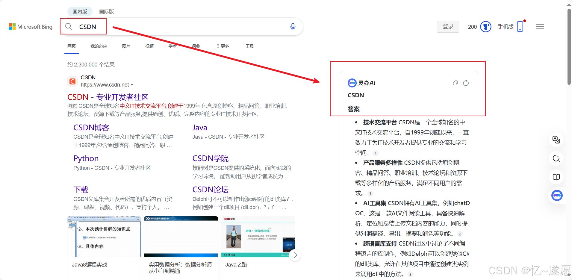This screenshot has height=280, width=572.
Task: Click the page vertical scrollbar
Action: 569,46
